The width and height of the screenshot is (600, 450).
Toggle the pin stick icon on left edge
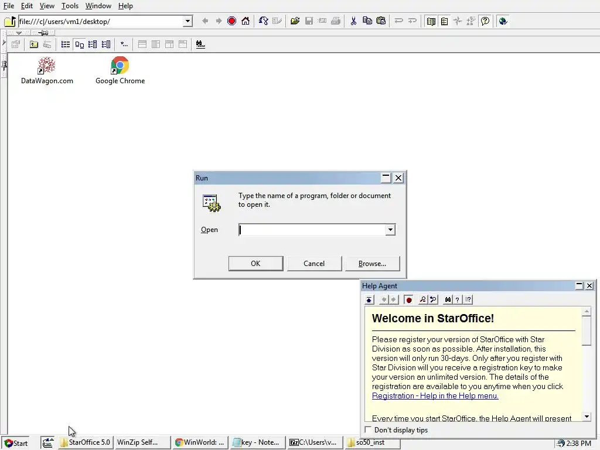(x=4, y=66)
